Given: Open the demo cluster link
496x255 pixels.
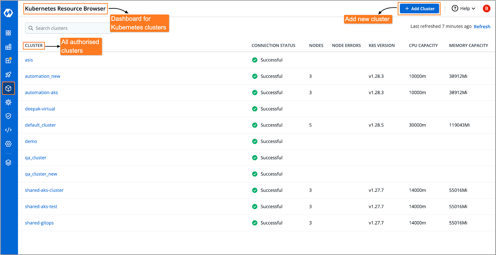Looking at the screenshot, I should [31, 141].
